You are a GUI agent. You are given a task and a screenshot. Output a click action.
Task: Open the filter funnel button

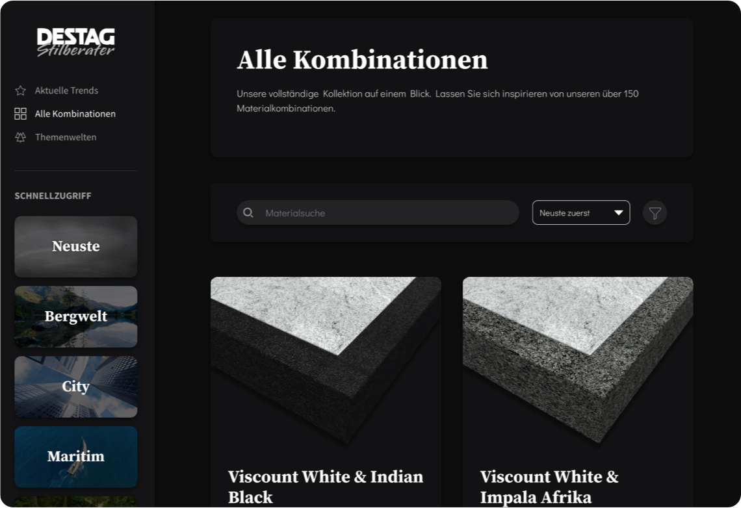(655, 213)
